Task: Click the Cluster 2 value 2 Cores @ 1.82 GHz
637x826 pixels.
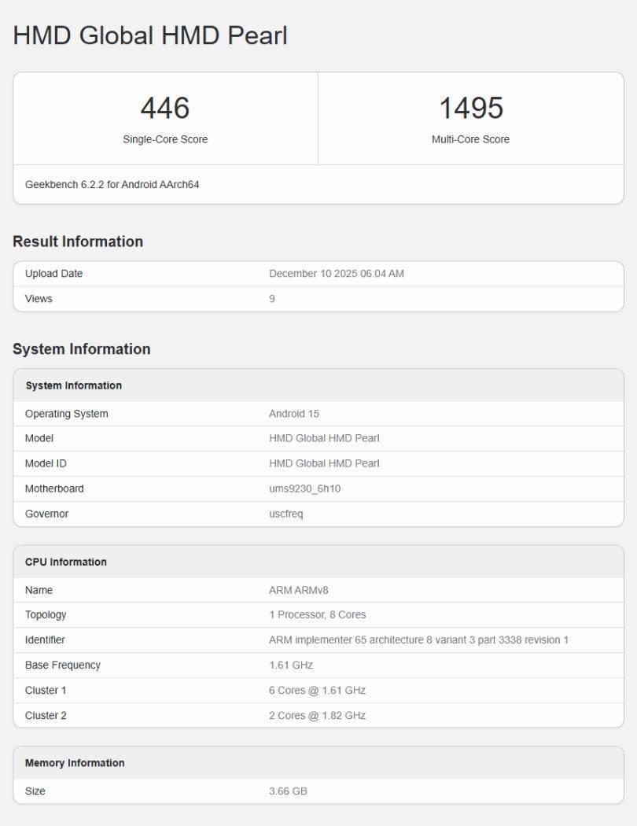Action: coord(317,715)
